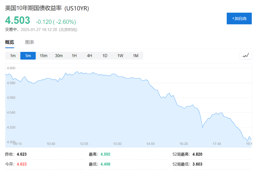The width and height of the screenshot is (256, 173).
Task: Add US10YR to watchlist with +加自选
Action: coord(239,19)
